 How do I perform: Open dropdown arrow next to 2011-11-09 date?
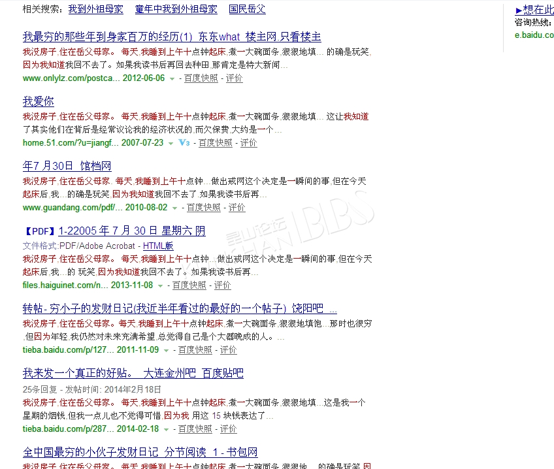tap(166, 350)
